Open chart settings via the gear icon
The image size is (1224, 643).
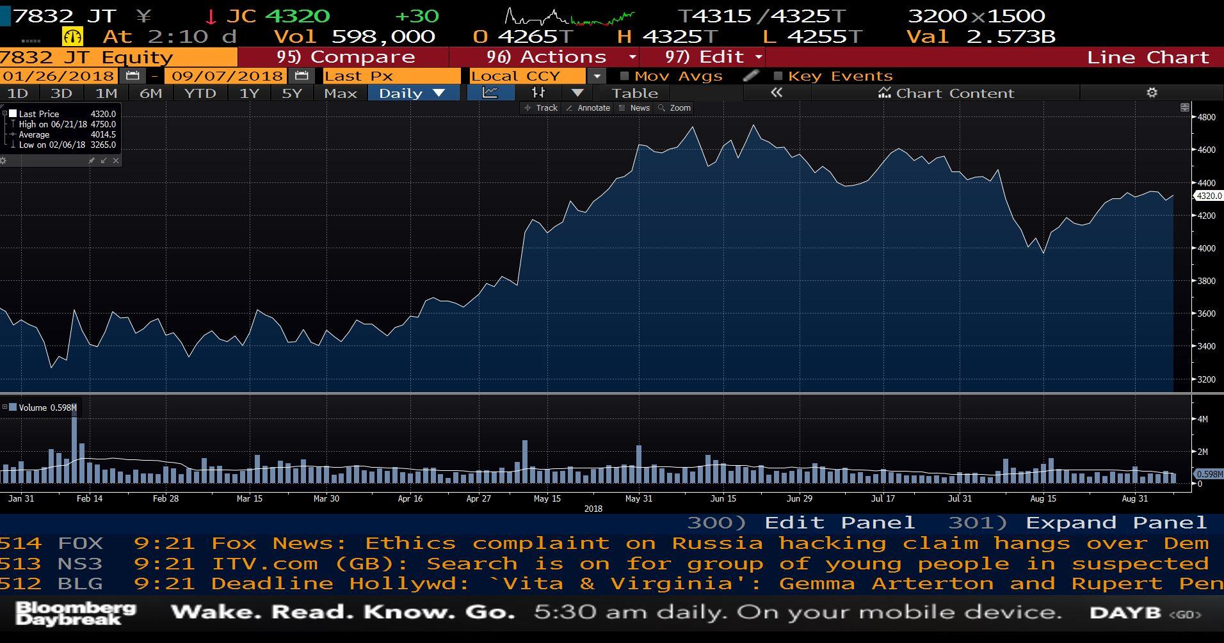pyautogui.click(x=1151, y=93)
